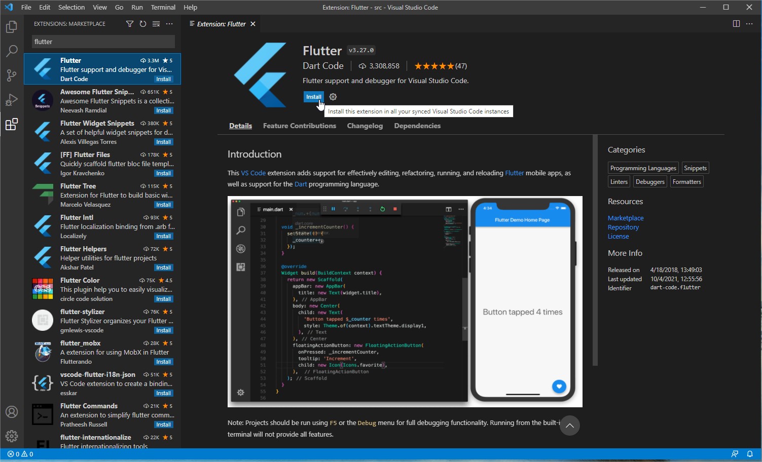Open the View menu

tap(100, 7)
